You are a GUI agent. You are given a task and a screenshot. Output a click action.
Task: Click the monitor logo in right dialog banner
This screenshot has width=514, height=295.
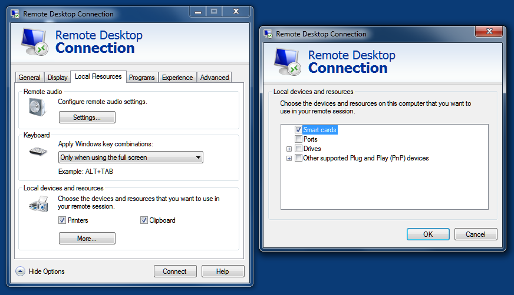pos(288,62)
